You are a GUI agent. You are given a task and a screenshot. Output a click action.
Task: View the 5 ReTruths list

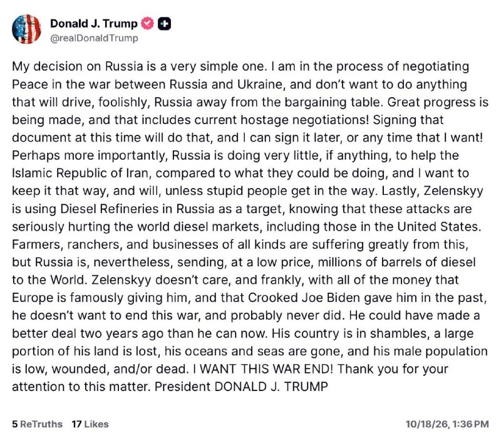coord(38,424)
